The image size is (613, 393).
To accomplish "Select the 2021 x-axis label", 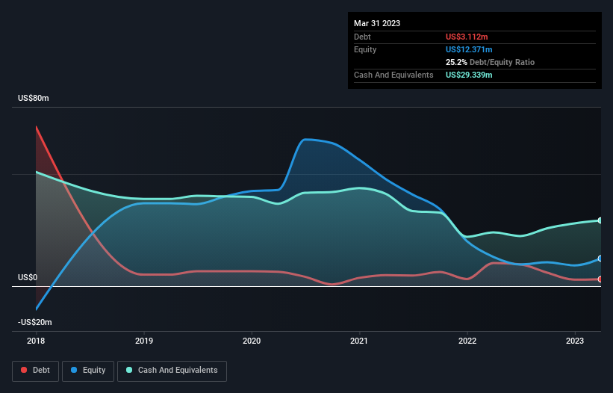I will (x=359, y=341).
